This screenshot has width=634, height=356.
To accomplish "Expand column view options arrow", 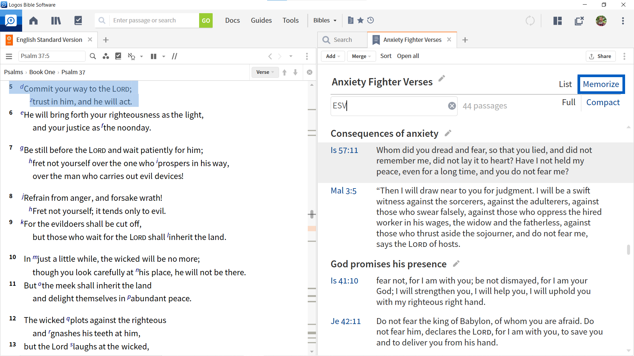I will pyautogui.click(x=164, y=56).
